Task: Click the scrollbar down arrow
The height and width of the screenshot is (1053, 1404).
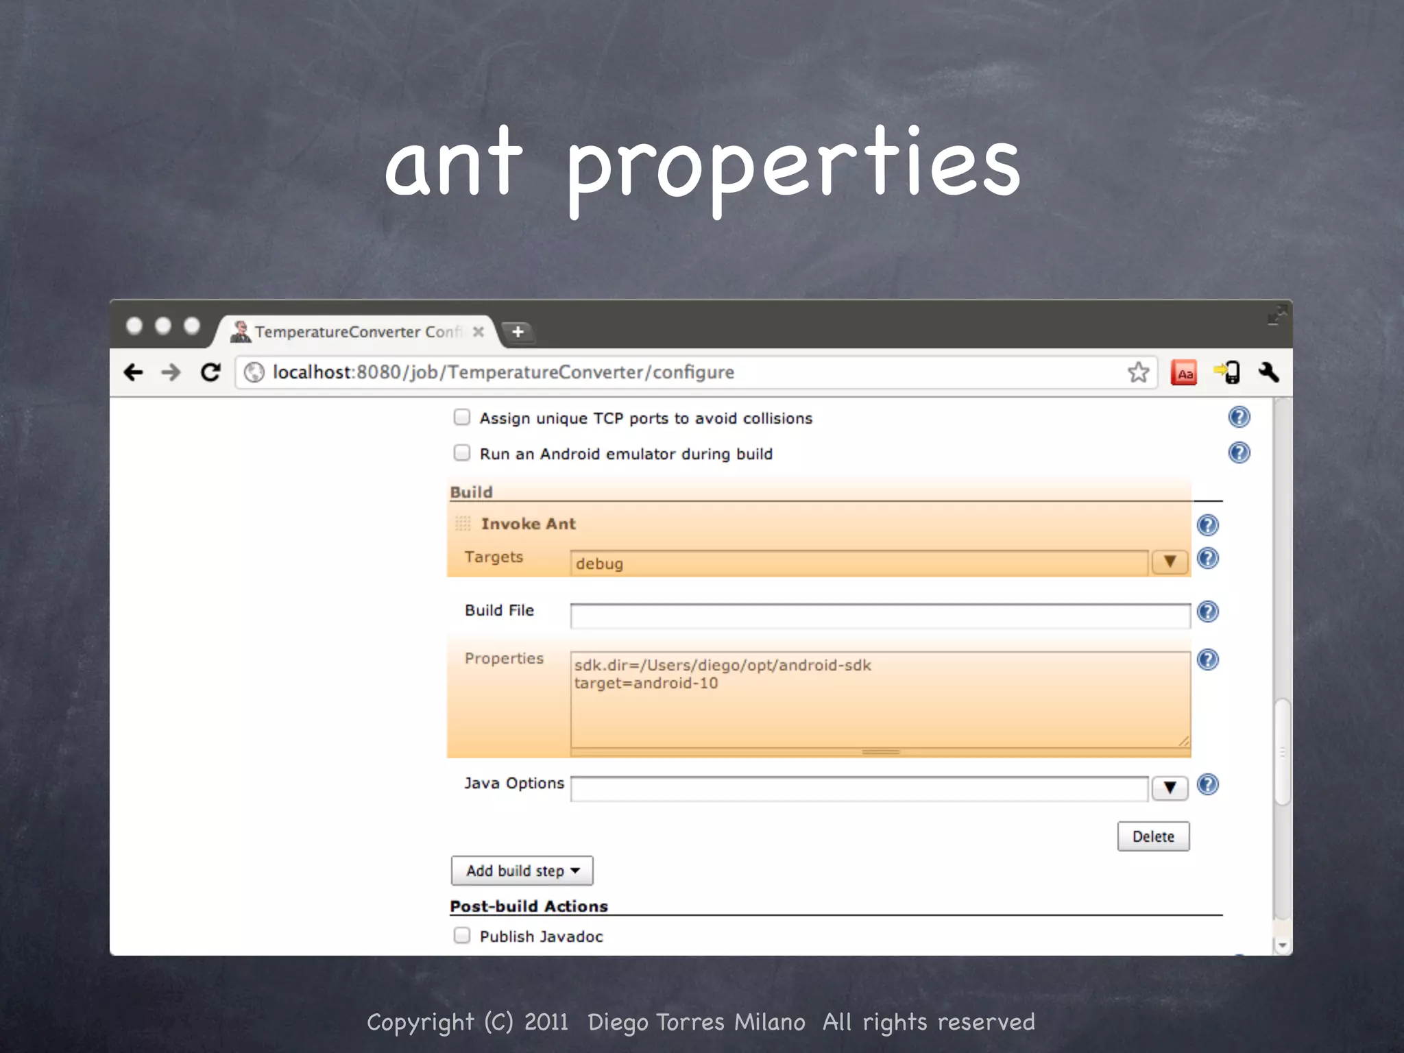Action: tap(1282, 946)
